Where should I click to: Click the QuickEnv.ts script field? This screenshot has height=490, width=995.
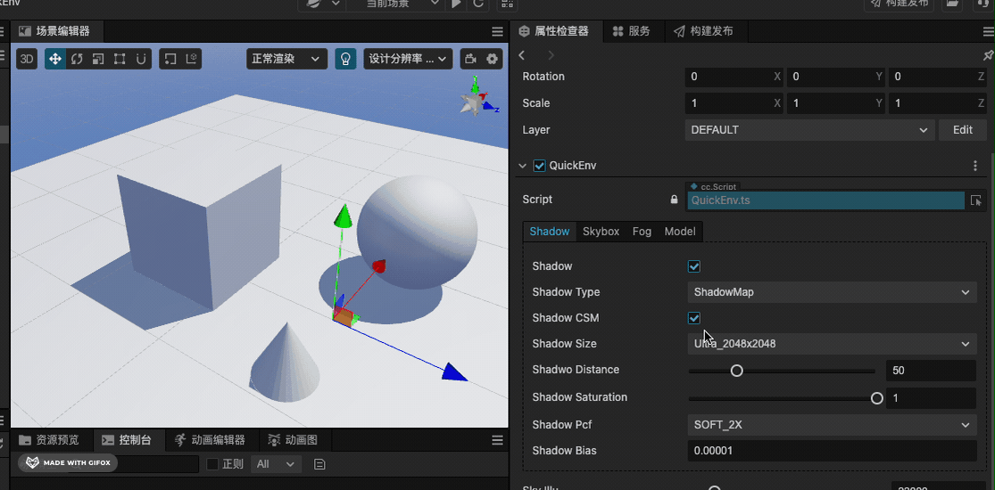tap(825, 200)
